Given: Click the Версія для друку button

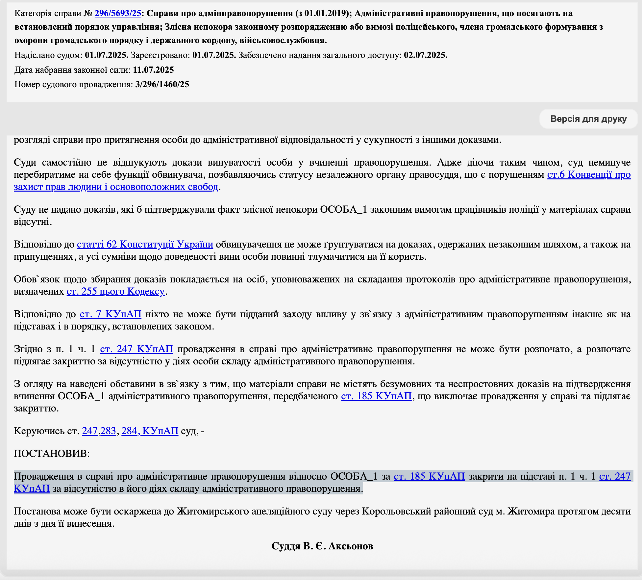Looking at the screenshot, I should [588, 119].
